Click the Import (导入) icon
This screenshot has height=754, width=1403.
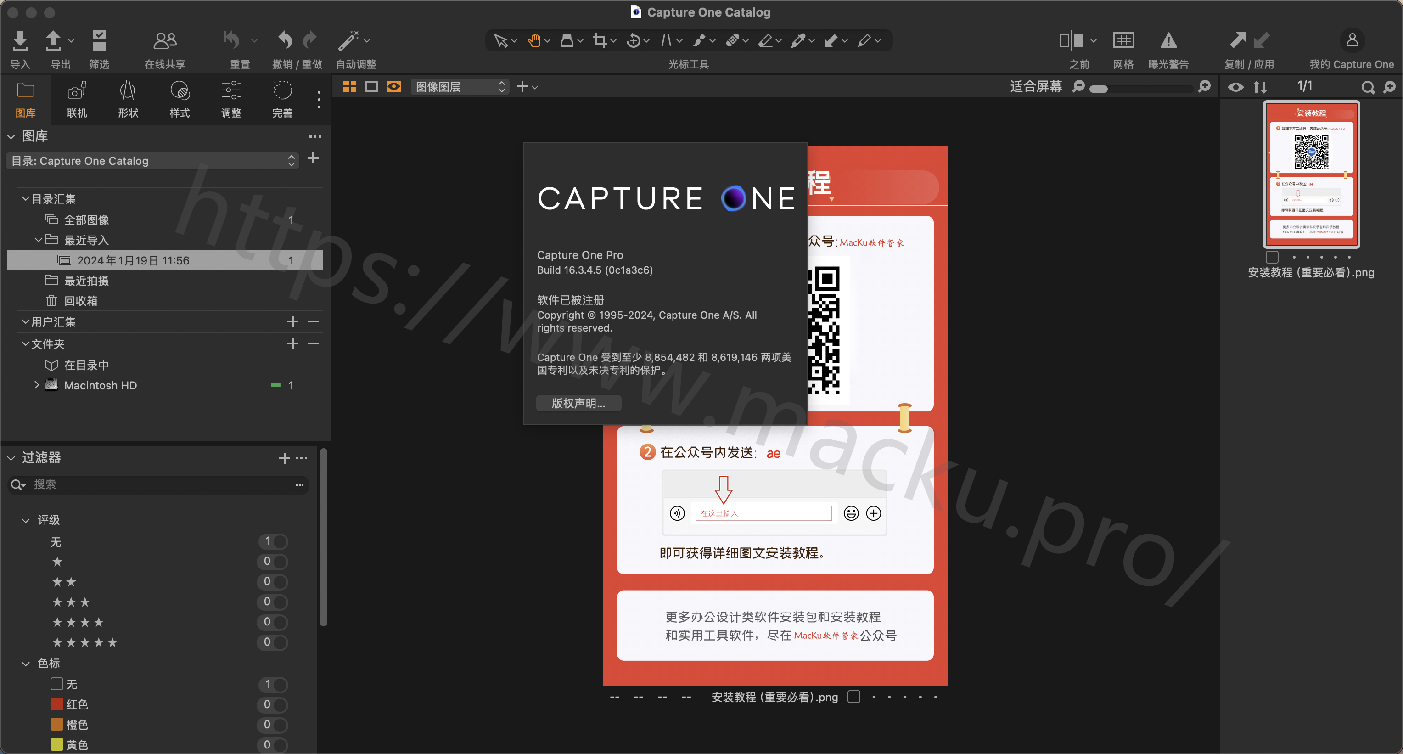pos(20,40)
